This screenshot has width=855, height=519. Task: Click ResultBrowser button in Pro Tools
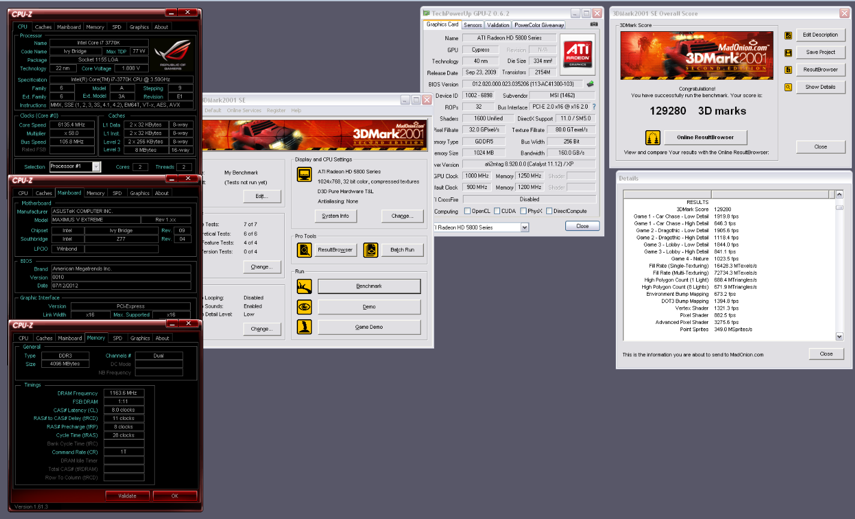[x=335, y=250]
